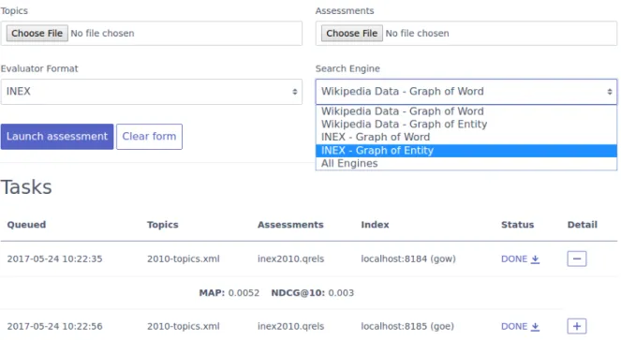This screenshot has height=340, width=621.
Task: Expand detail of the localhost:8185 (goe) task
Action: (x=577, y=326)
